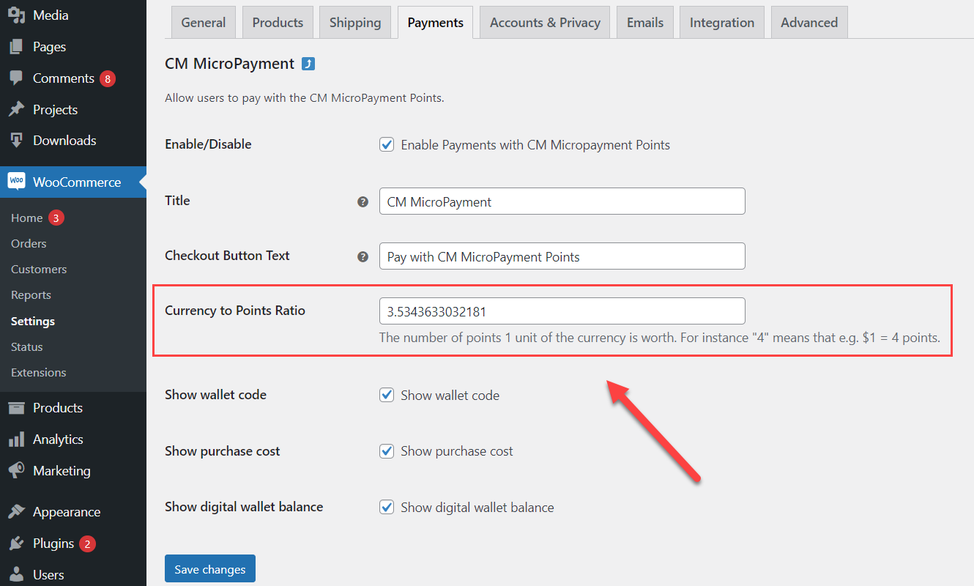Viewport: 974px width, 586px height.
Task: Click the Plugins update badge 2
Action: click(x=87, y=544)
